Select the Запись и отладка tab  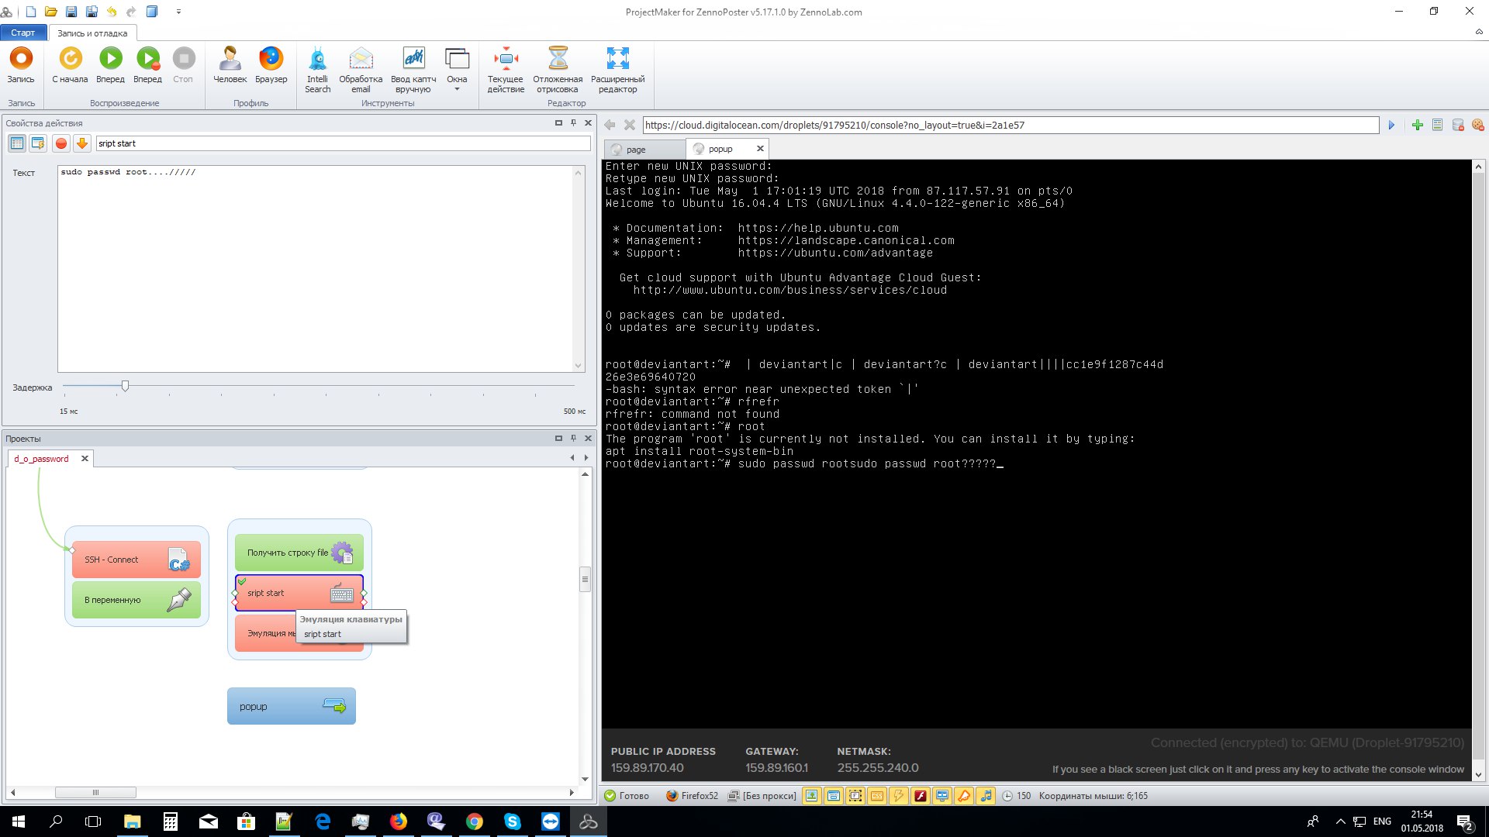[92, 33]
